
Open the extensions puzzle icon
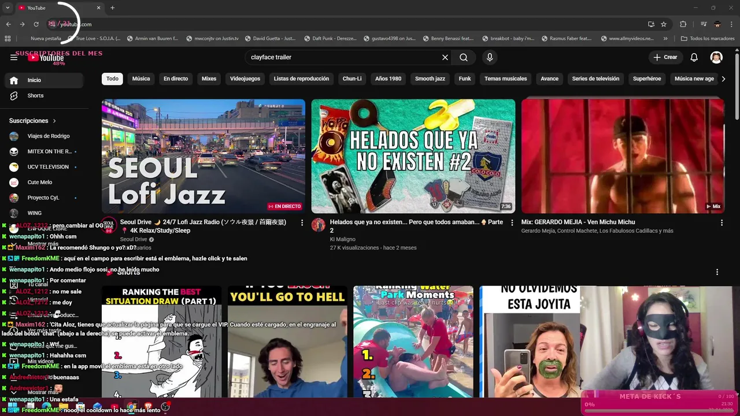click(x=683, y=24)
